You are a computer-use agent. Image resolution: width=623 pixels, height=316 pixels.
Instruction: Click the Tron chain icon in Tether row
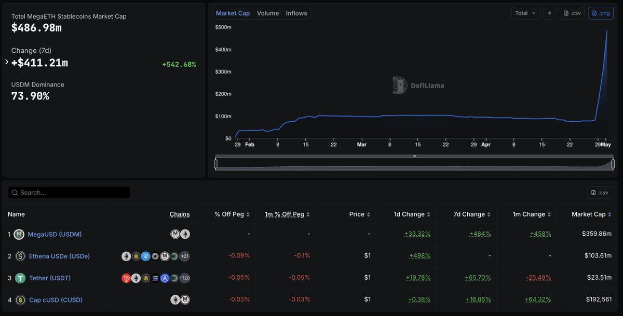click(x=126, y=278)
